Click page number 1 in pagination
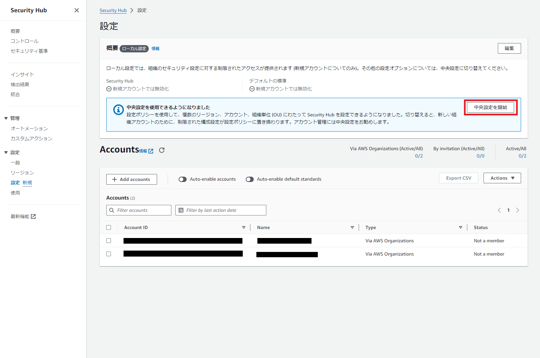Image resolution: width=540 pixels, height=358 pixels. (508, 210)
